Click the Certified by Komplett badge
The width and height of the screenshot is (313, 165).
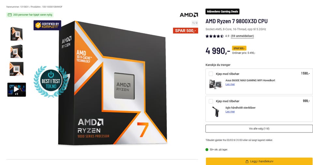point(47,25)
